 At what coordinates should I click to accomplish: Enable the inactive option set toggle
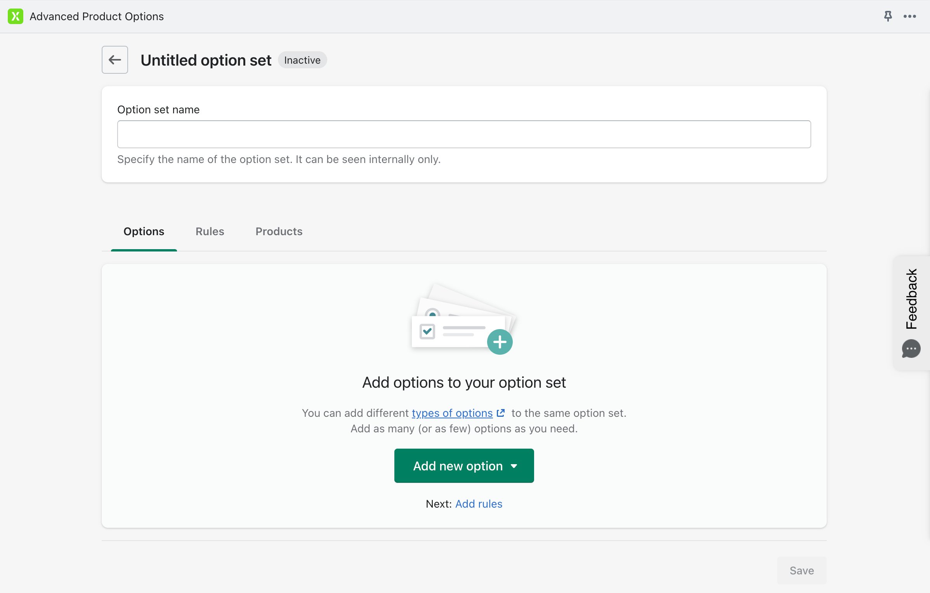tap(303, 60)
